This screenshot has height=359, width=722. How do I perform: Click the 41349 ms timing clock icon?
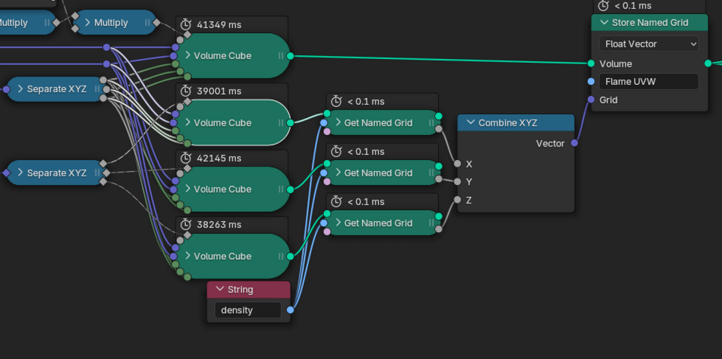(x=186, y=24)
